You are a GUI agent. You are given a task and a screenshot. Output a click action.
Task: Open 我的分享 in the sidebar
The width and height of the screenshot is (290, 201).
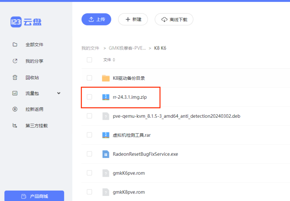(34, 61)
